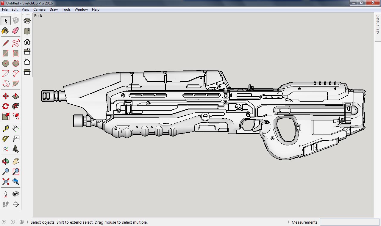
Task: Select the Zoom magnifier tool
Action: pos(6,172)
